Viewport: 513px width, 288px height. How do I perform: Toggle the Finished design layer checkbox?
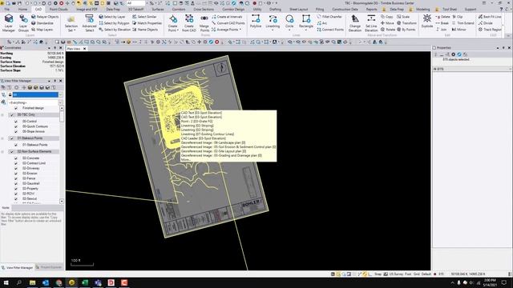coord(16,108)
